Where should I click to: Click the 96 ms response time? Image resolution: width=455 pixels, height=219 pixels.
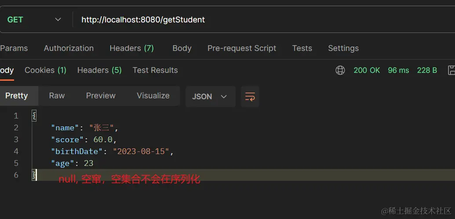[398, 70]
